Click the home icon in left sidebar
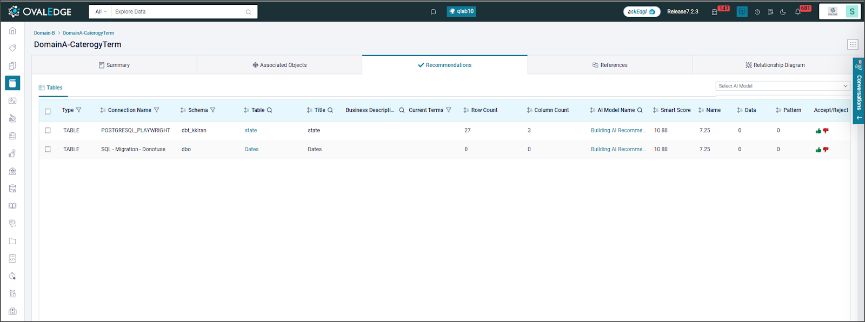Viewport: 865px width, 322px height. tap(12, 31)
